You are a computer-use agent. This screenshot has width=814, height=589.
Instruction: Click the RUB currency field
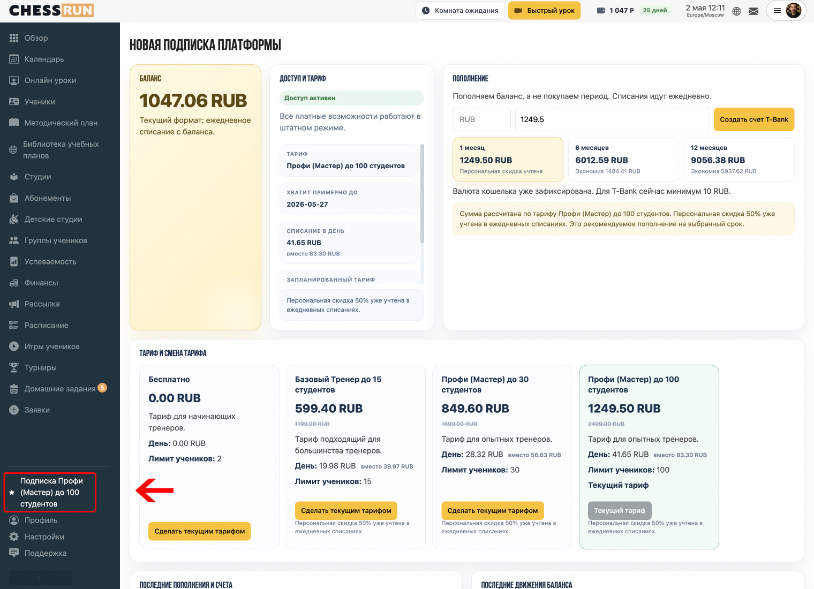tap(482, 119)
